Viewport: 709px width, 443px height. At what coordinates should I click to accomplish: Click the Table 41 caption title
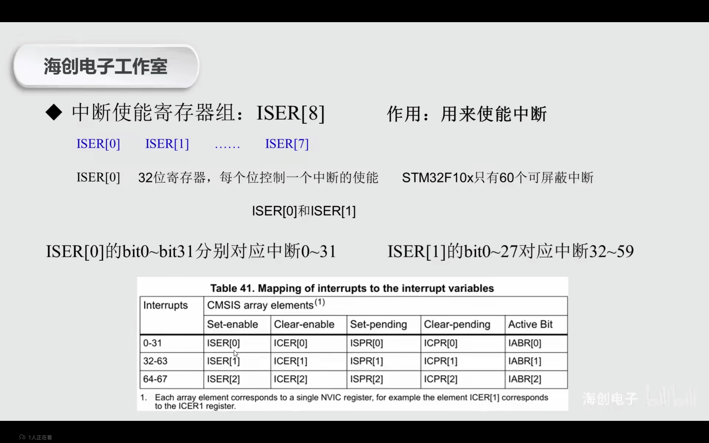coord(352,288)
